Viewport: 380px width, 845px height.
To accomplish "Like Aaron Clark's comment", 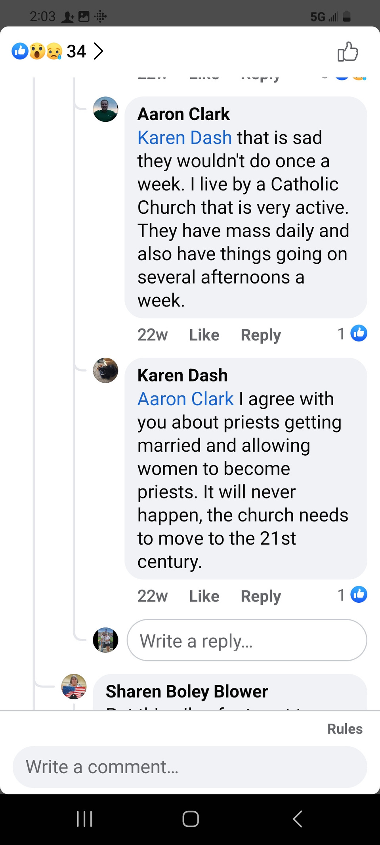I will click(x=204, y=335).
